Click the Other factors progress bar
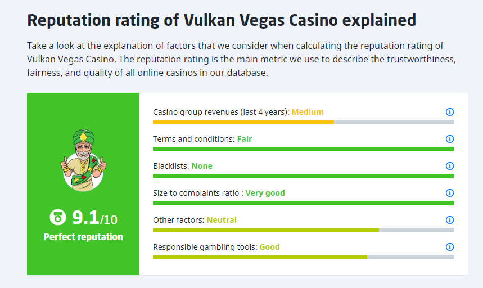Screen dimensions: 483x288 (x=266, y=230)
